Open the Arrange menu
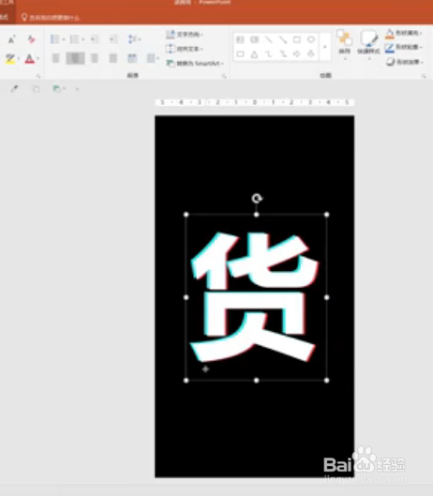This screenshot has width=433, height=496. tap(345, 44)
